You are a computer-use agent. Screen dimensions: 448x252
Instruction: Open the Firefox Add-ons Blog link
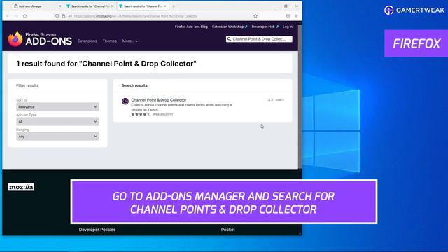click(191, 27)
